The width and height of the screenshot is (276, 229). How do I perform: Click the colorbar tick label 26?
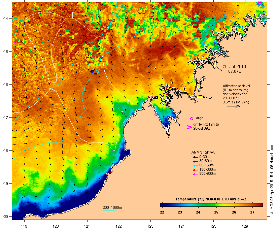click(x=234, y=212)
